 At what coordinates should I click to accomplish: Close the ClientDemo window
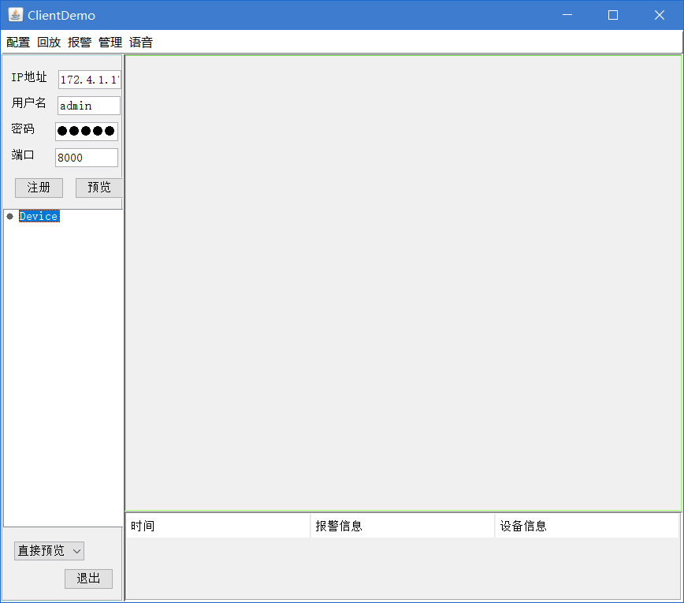[x=659, y=15]
